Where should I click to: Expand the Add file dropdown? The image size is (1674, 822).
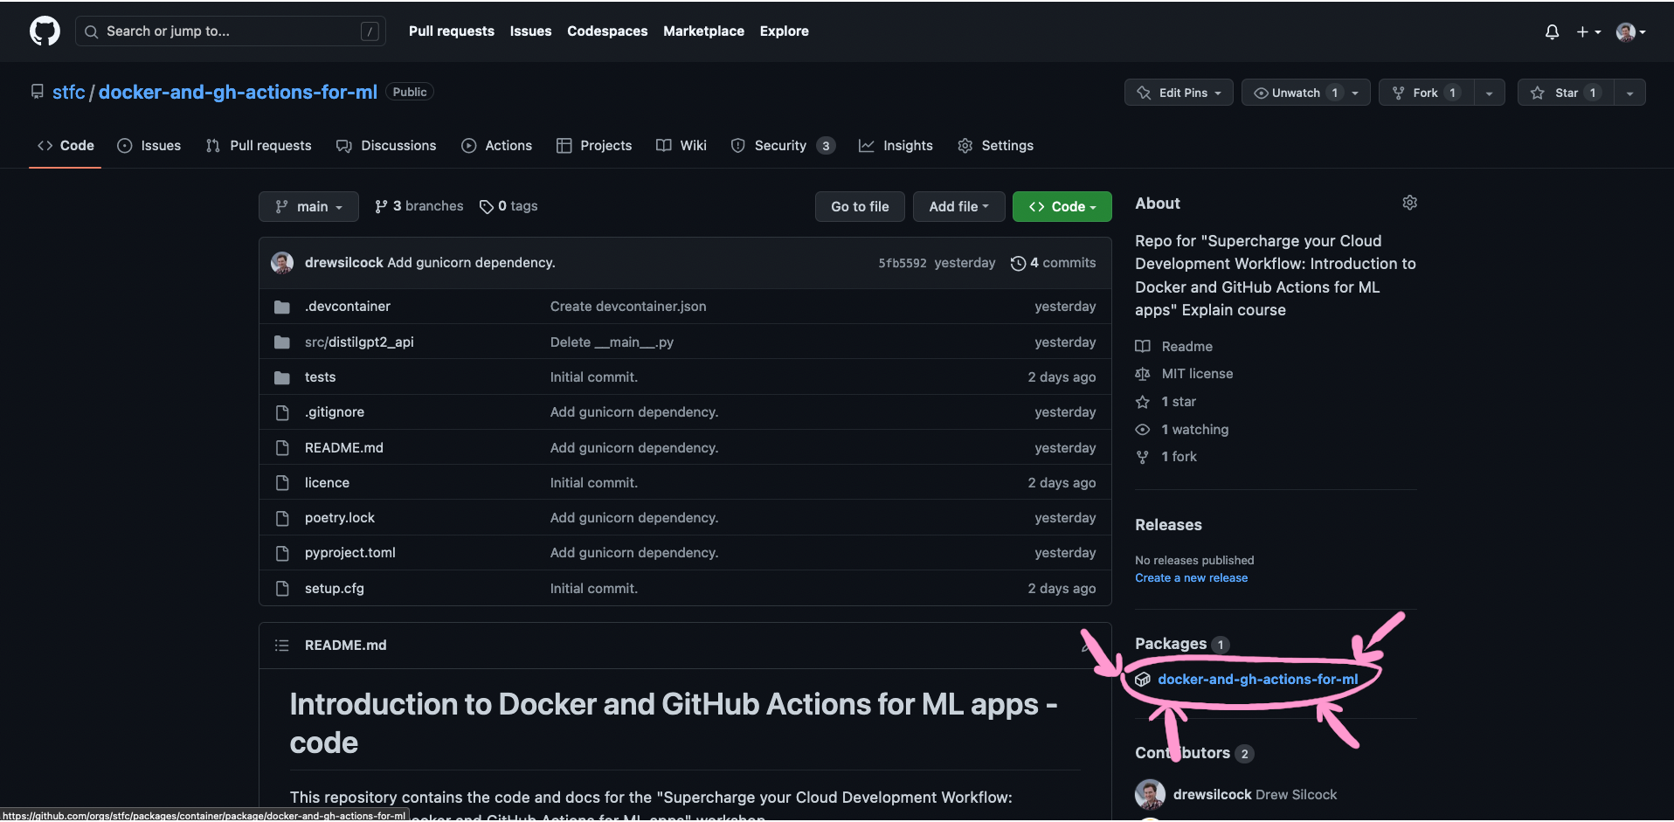[x=958, y=206]
